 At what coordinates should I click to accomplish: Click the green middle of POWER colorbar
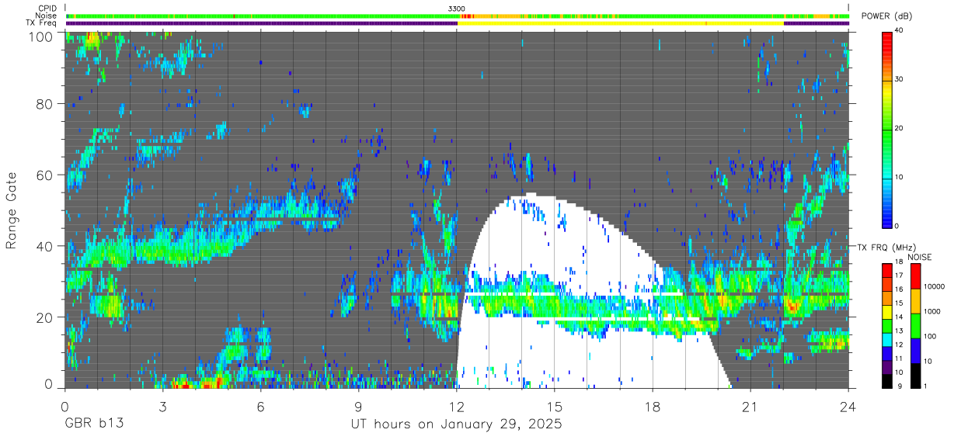click(887, 129)
